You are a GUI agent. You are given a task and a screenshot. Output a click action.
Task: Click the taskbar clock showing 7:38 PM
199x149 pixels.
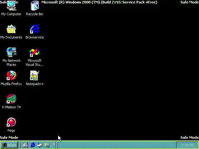[187, 145]
